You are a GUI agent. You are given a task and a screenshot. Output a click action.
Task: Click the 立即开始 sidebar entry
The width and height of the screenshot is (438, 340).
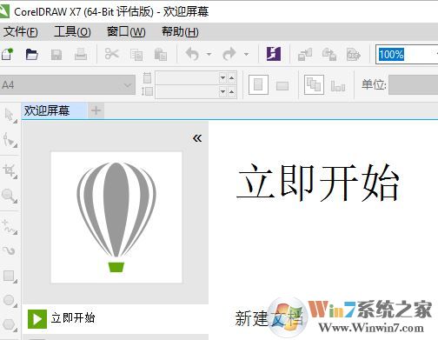pyautogui.click(x=116, y=318)
